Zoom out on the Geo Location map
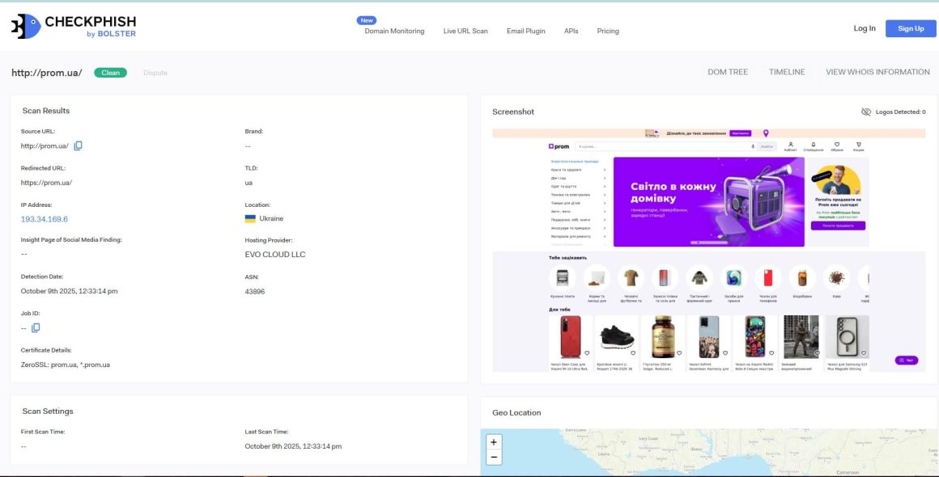Screen dimensions: 939x477 point(494,458)
